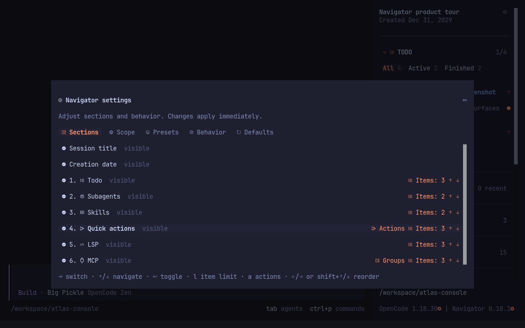Toggle Session title visibility checkbox
The width and height of the screenshot is (525, 328).
64,148
